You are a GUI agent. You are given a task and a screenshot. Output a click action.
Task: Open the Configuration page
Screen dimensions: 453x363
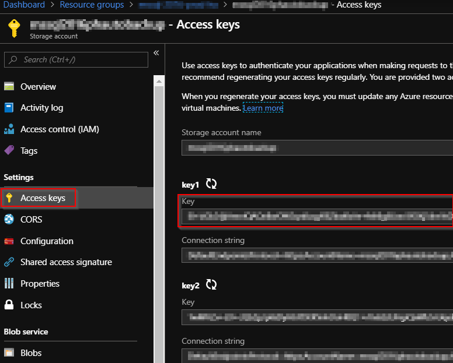click(x=47, y=241)
